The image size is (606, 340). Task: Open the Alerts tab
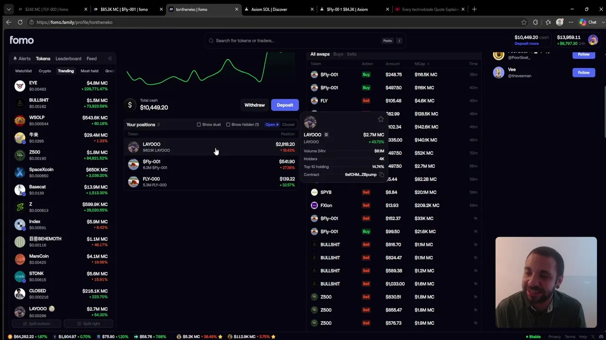coord(22,59)
